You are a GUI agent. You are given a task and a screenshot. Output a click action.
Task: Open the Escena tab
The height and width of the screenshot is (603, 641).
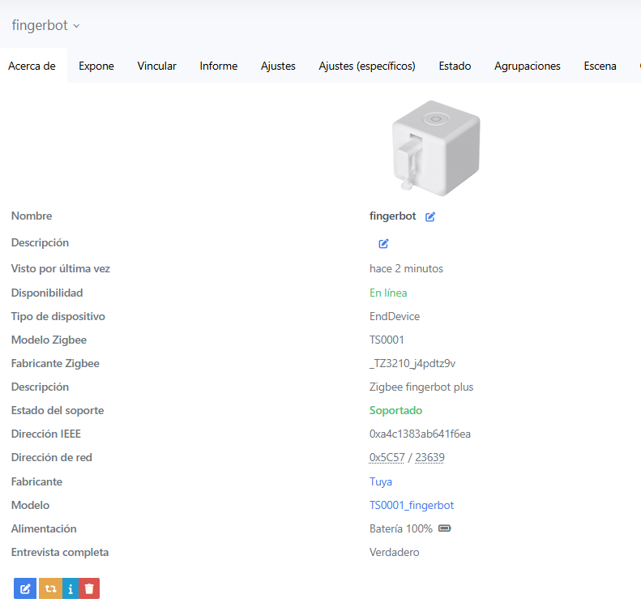coord(600,66)
